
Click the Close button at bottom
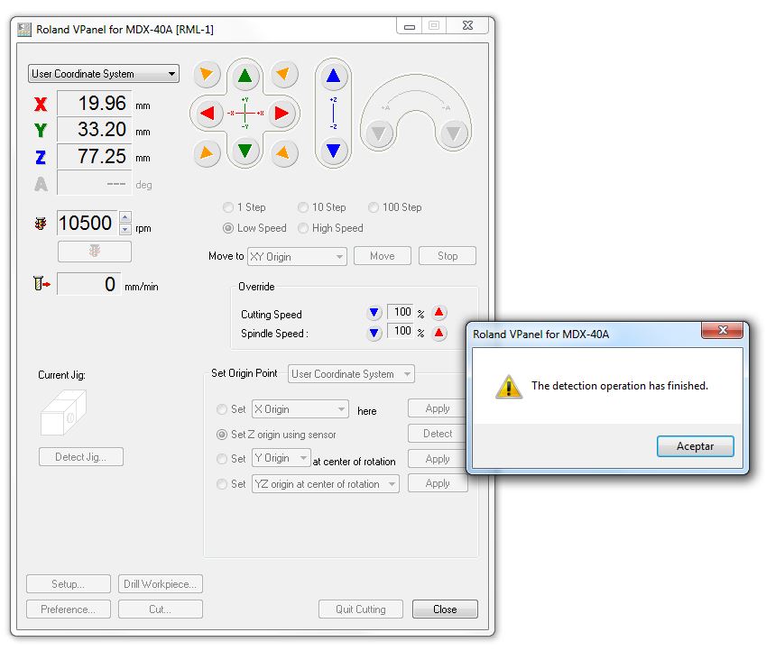445,609
